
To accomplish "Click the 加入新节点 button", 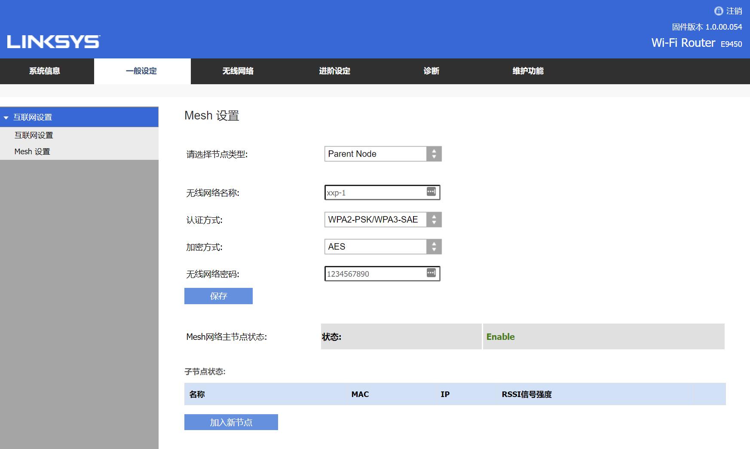I will click(x=231, y=422).
